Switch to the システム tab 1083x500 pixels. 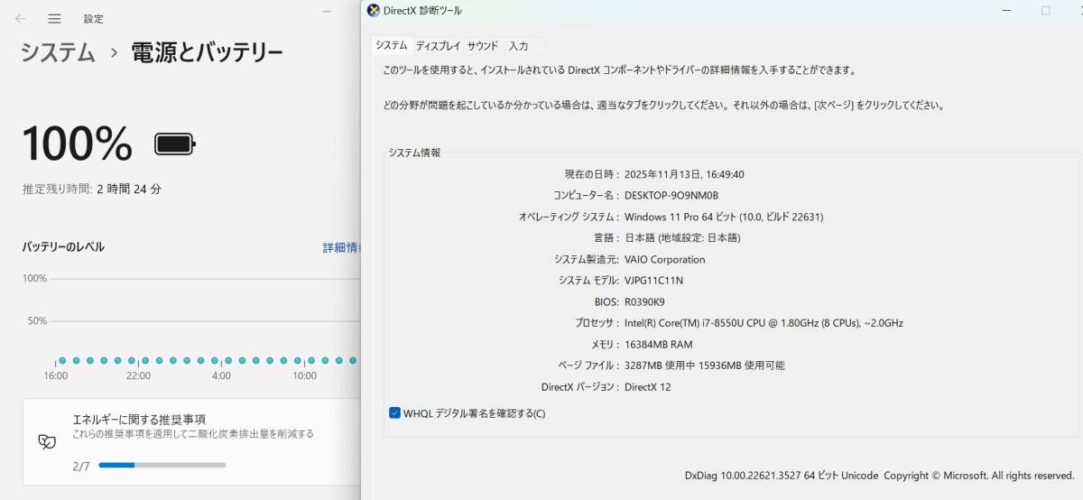click(392, 45)
